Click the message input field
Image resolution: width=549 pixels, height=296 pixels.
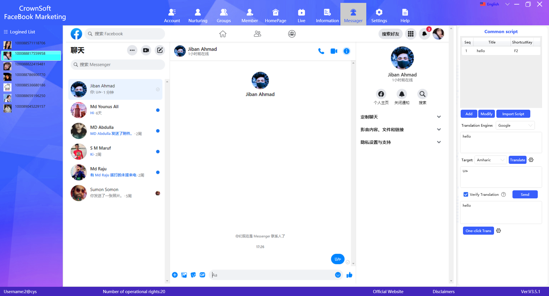coord(272,275)
